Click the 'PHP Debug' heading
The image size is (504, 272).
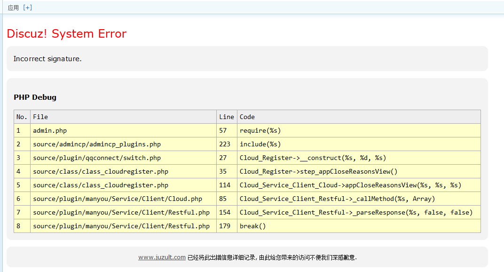(x=35, y=97)
